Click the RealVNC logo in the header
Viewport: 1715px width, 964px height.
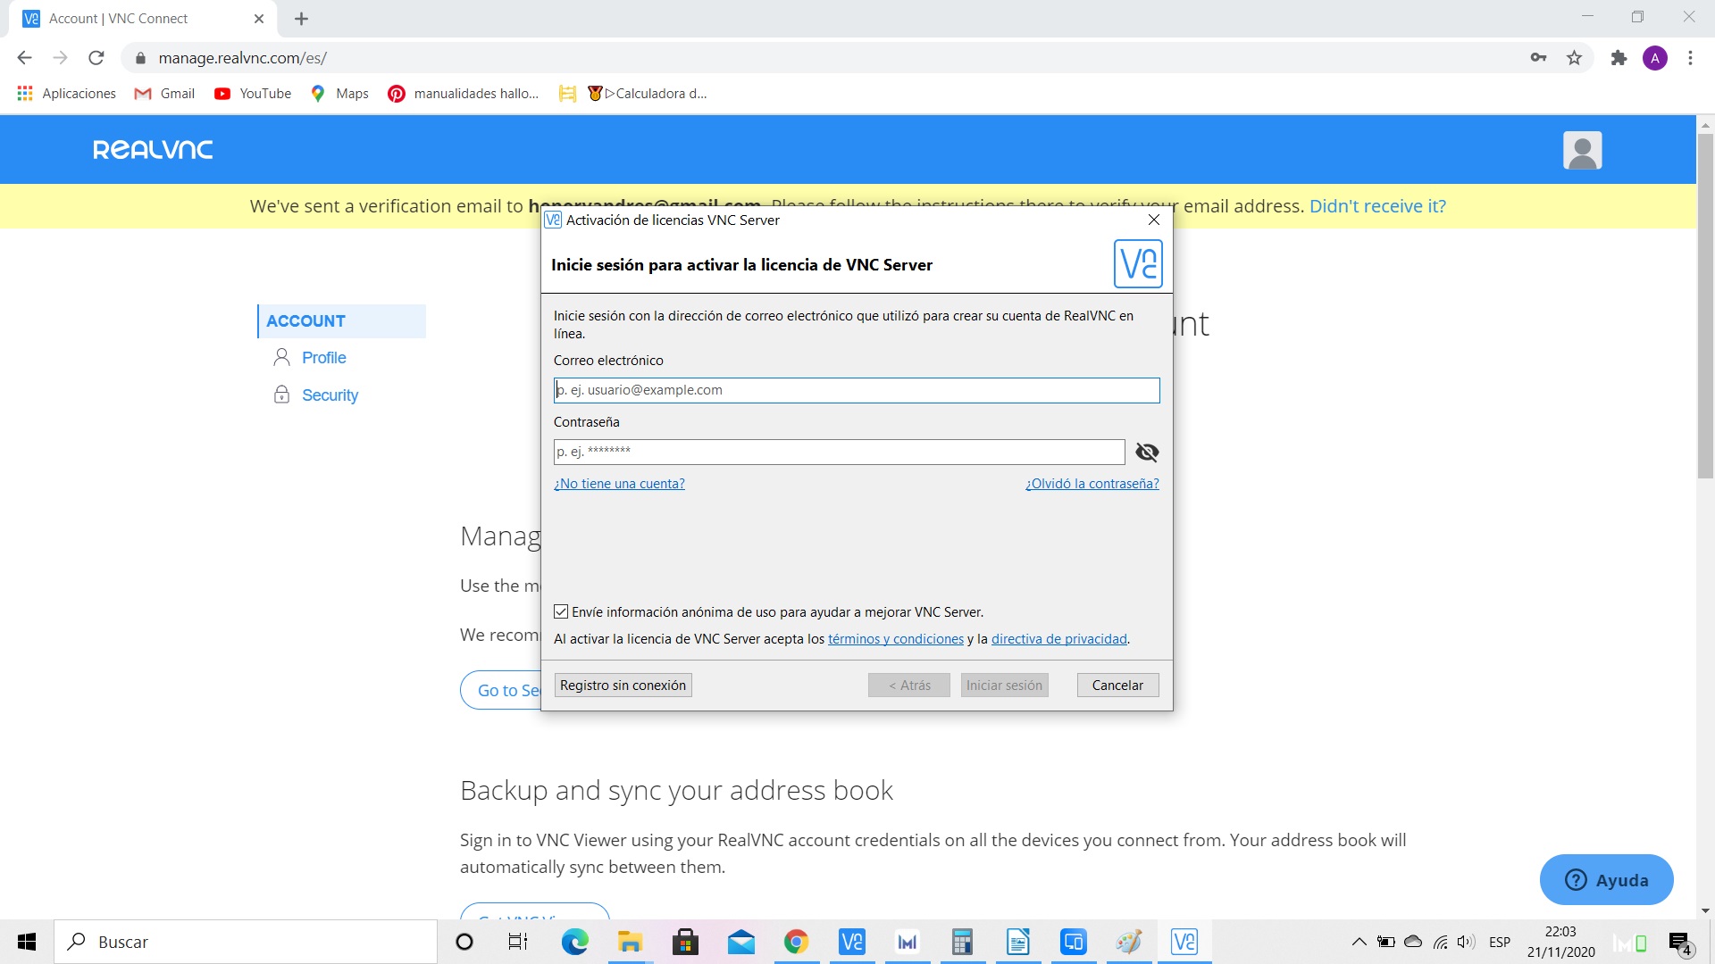(x=152, y=149)
